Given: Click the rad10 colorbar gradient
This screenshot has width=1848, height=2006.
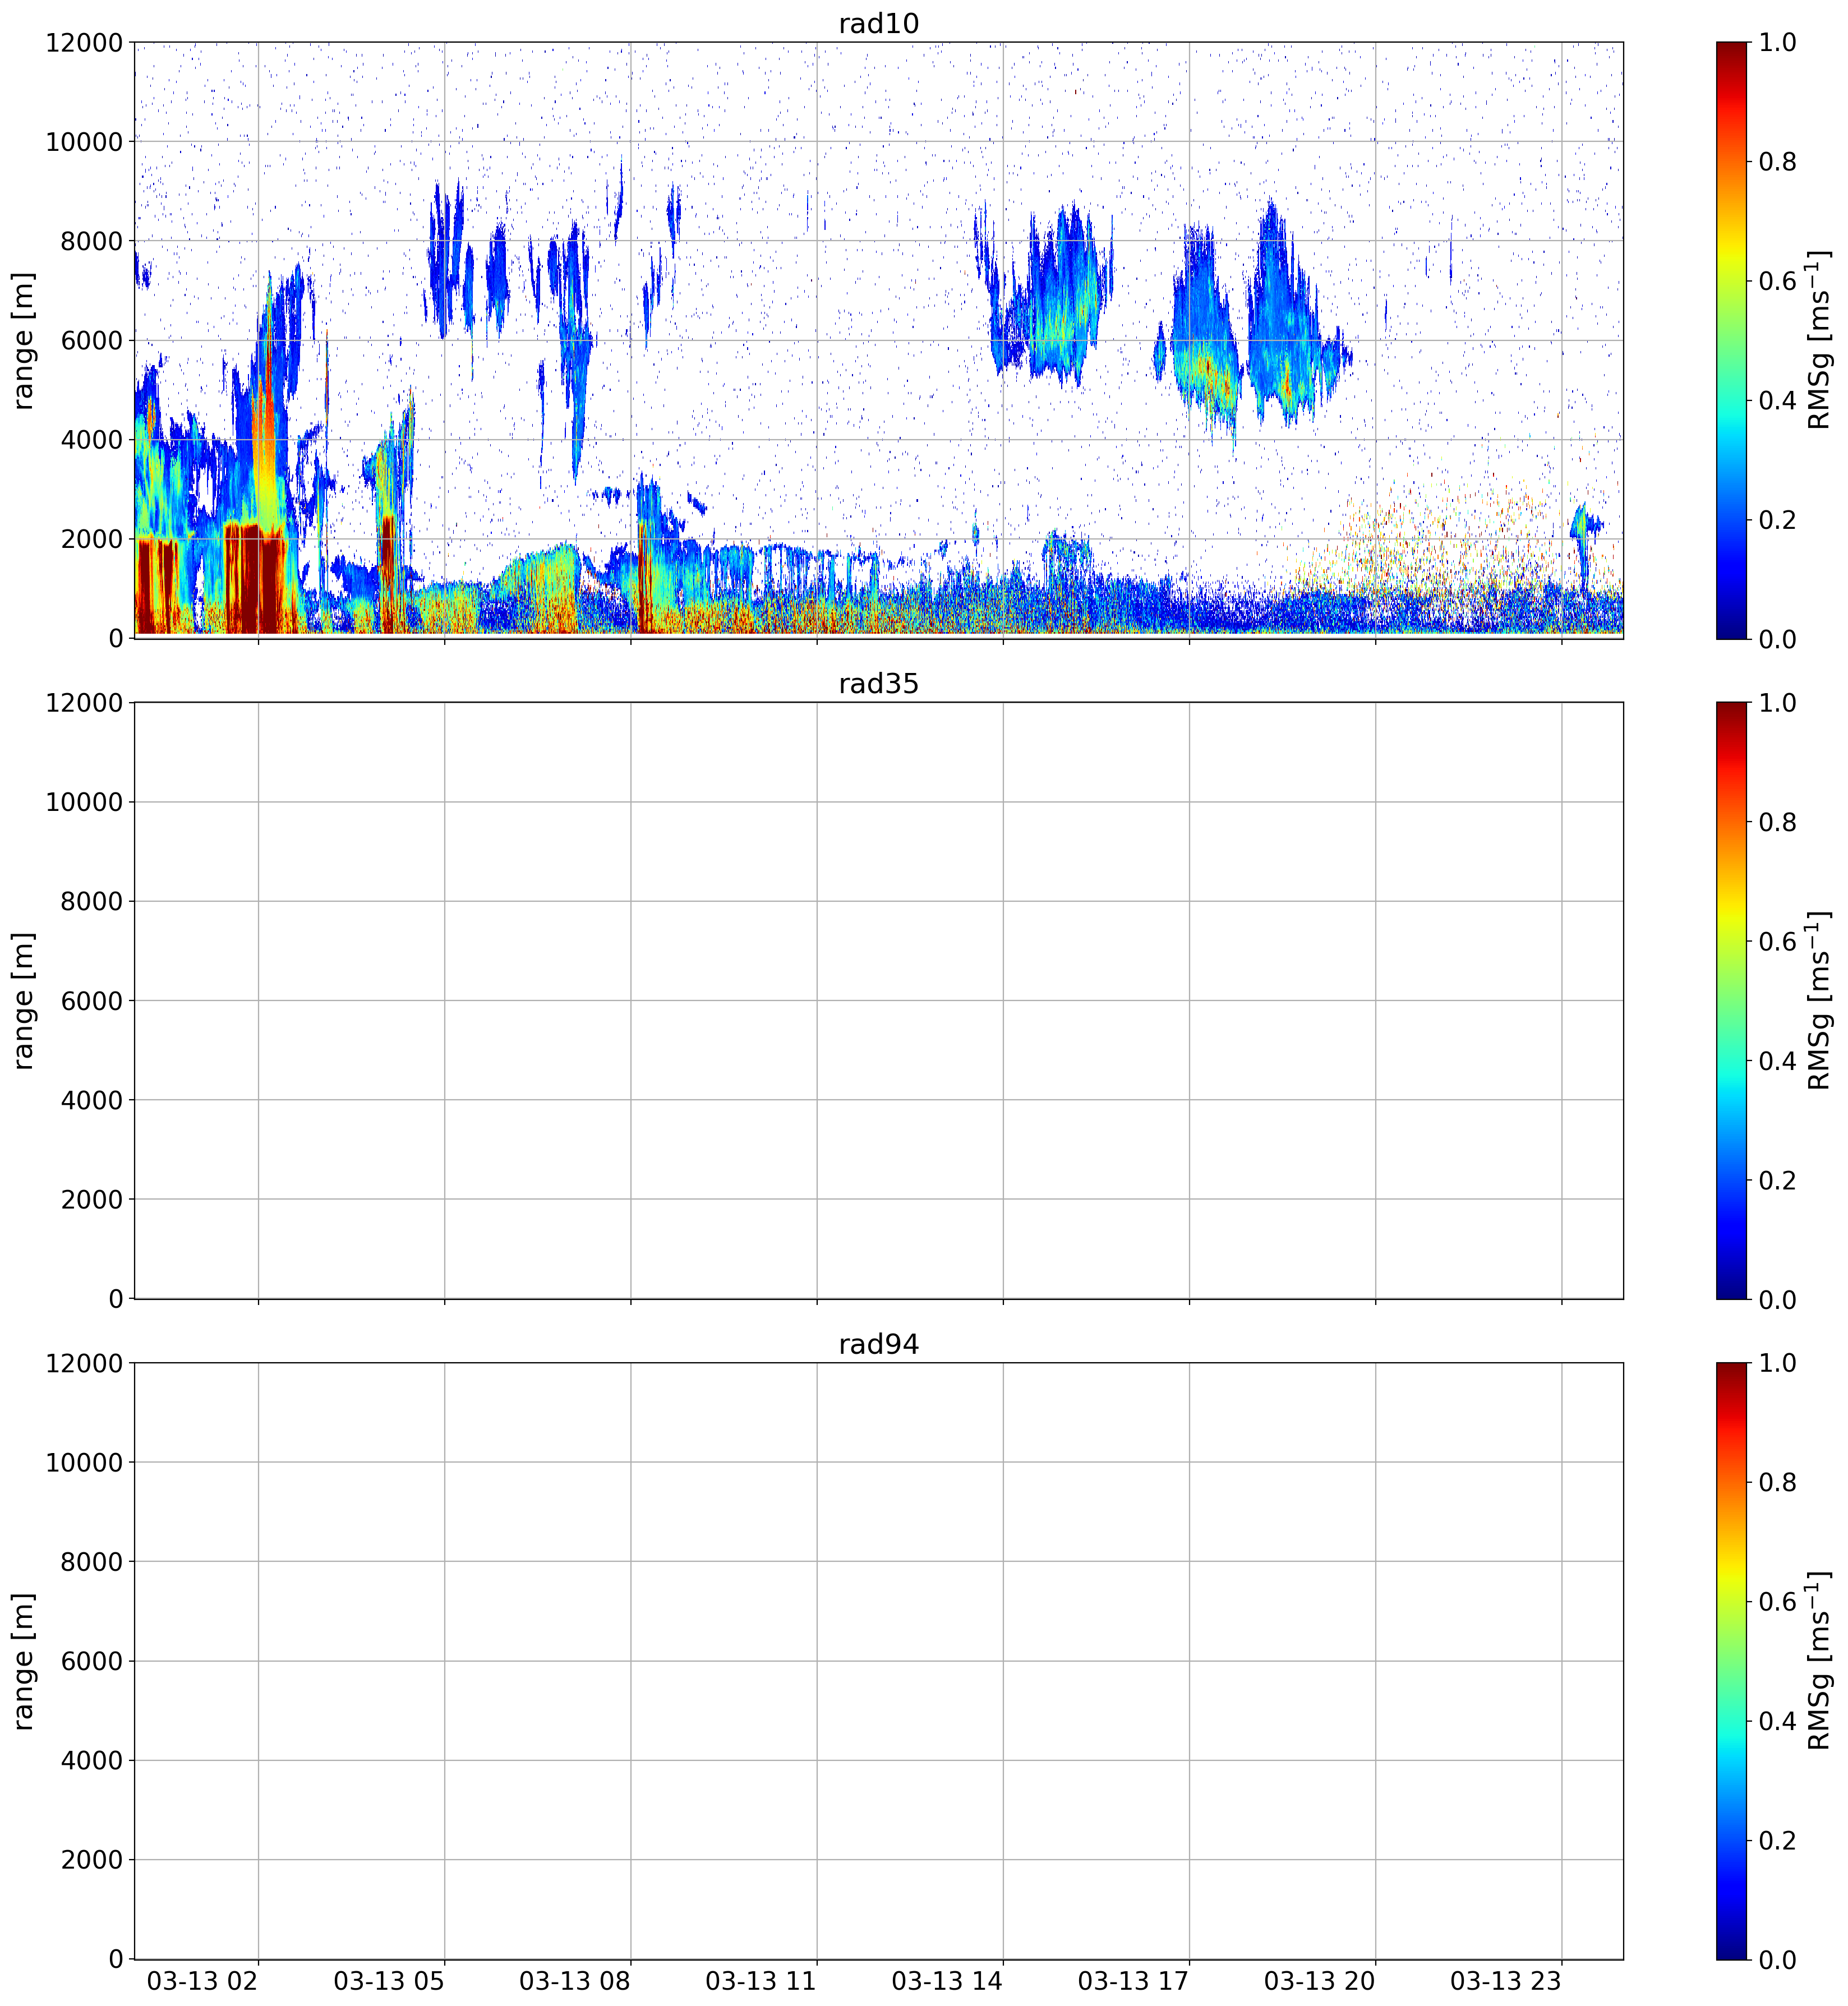Looking at the screenshot, I should (x=1731, y=340).
